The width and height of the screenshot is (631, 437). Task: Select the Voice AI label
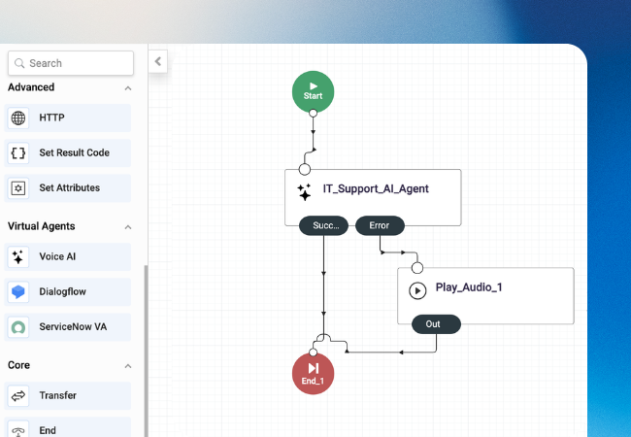pos(57,256)
